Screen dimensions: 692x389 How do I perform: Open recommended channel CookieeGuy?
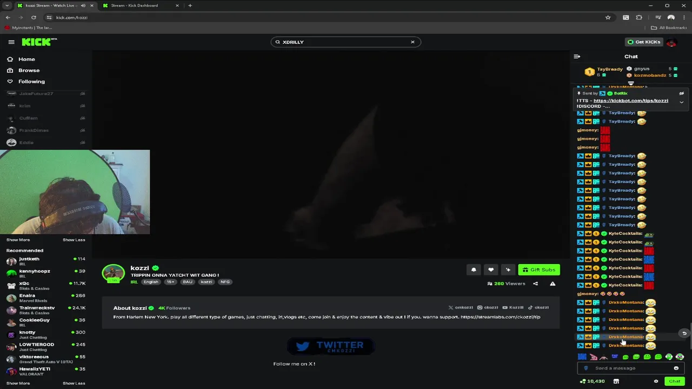[45, 322]
